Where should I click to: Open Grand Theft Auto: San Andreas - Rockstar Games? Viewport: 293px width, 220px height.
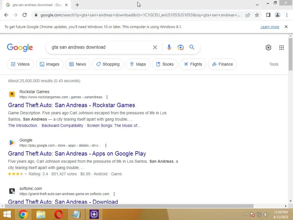(71, 105)
